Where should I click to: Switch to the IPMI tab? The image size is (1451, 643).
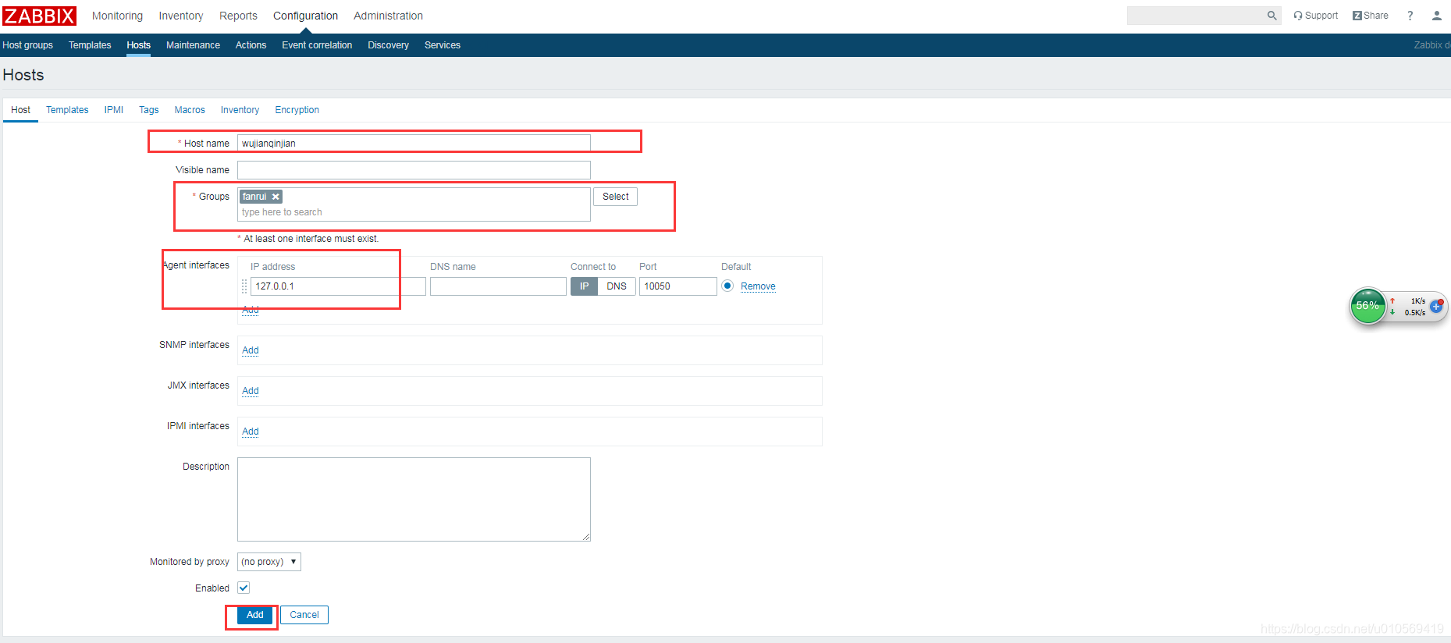click(114, 110)
